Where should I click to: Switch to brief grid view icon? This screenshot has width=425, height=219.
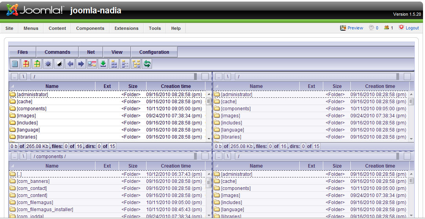tap(114, 64)
